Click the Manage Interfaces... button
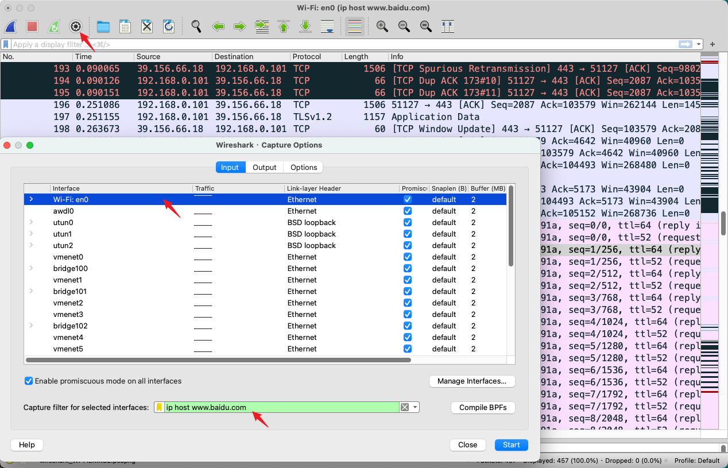 pos(472,381)
